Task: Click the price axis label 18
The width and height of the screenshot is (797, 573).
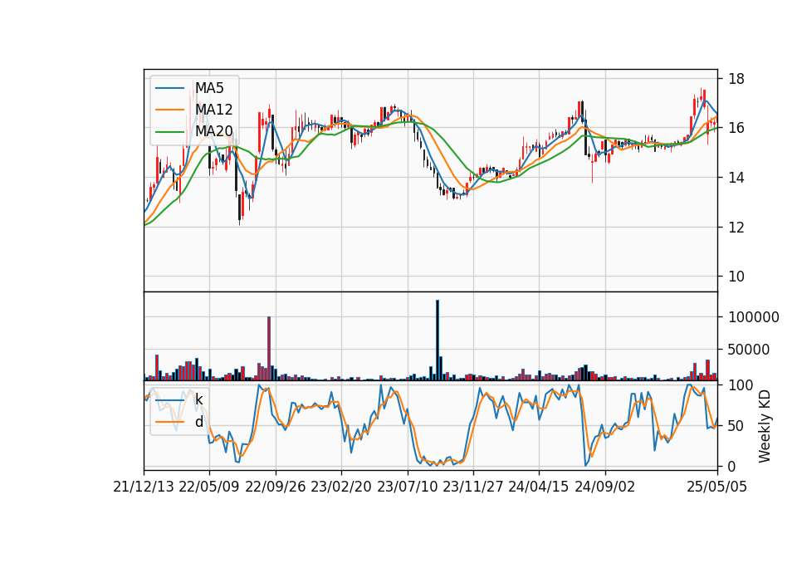Action: (x=736, y=79)
